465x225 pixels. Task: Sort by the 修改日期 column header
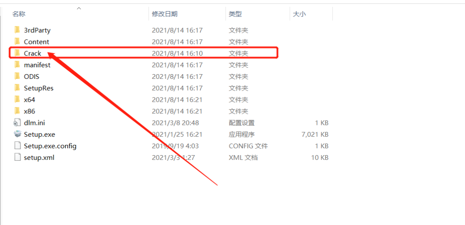(x=164, y=14)
